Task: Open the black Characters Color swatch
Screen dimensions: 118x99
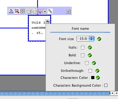Action: [x=93, y=78]
